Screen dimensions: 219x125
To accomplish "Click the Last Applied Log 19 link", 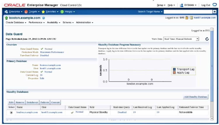I will (158, 112).
